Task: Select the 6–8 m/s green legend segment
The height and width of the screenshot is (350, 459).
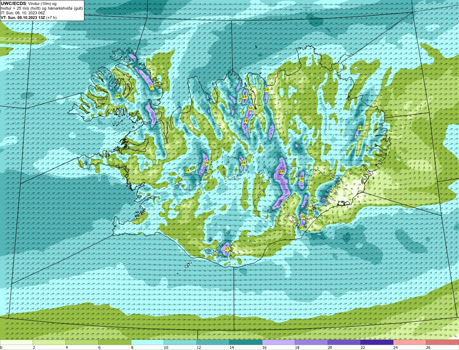Action: [x=115, y=342]
